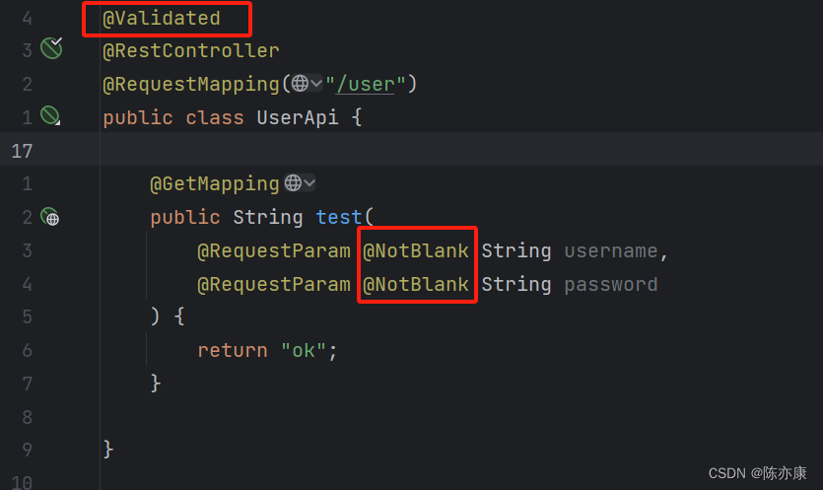
Task: Click the globe icon in @RequestMapping
Action: pyautogui.click(x=300, y=83)
